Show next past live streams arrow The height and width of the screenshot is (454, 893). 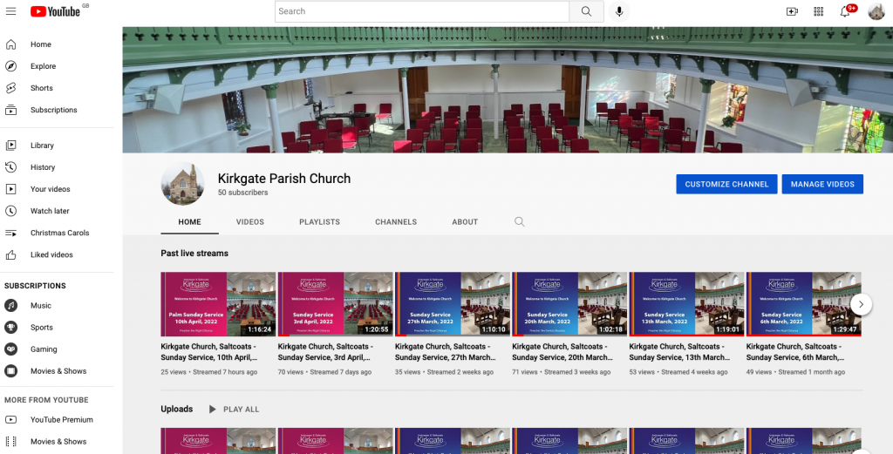pos(861,304)
